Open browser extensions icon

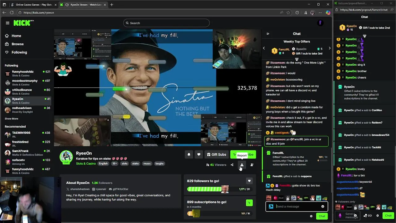tap(297, 13)
